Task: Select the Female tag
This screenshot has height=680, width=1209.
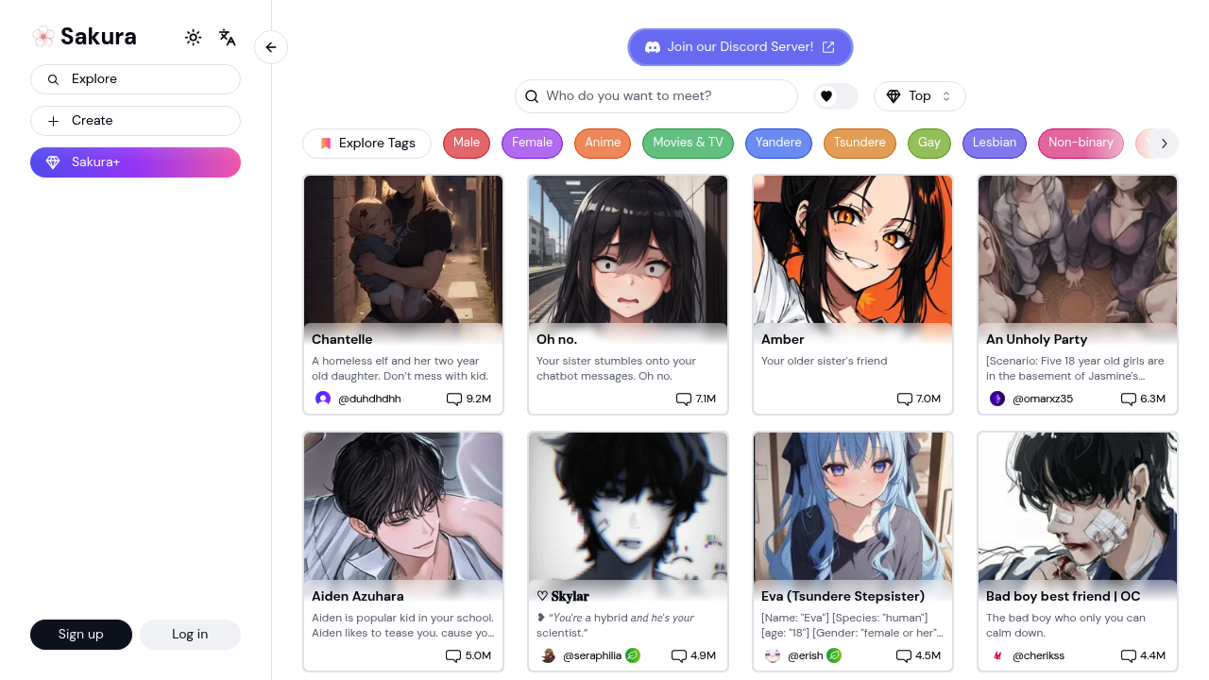Action: coord(532,144)
